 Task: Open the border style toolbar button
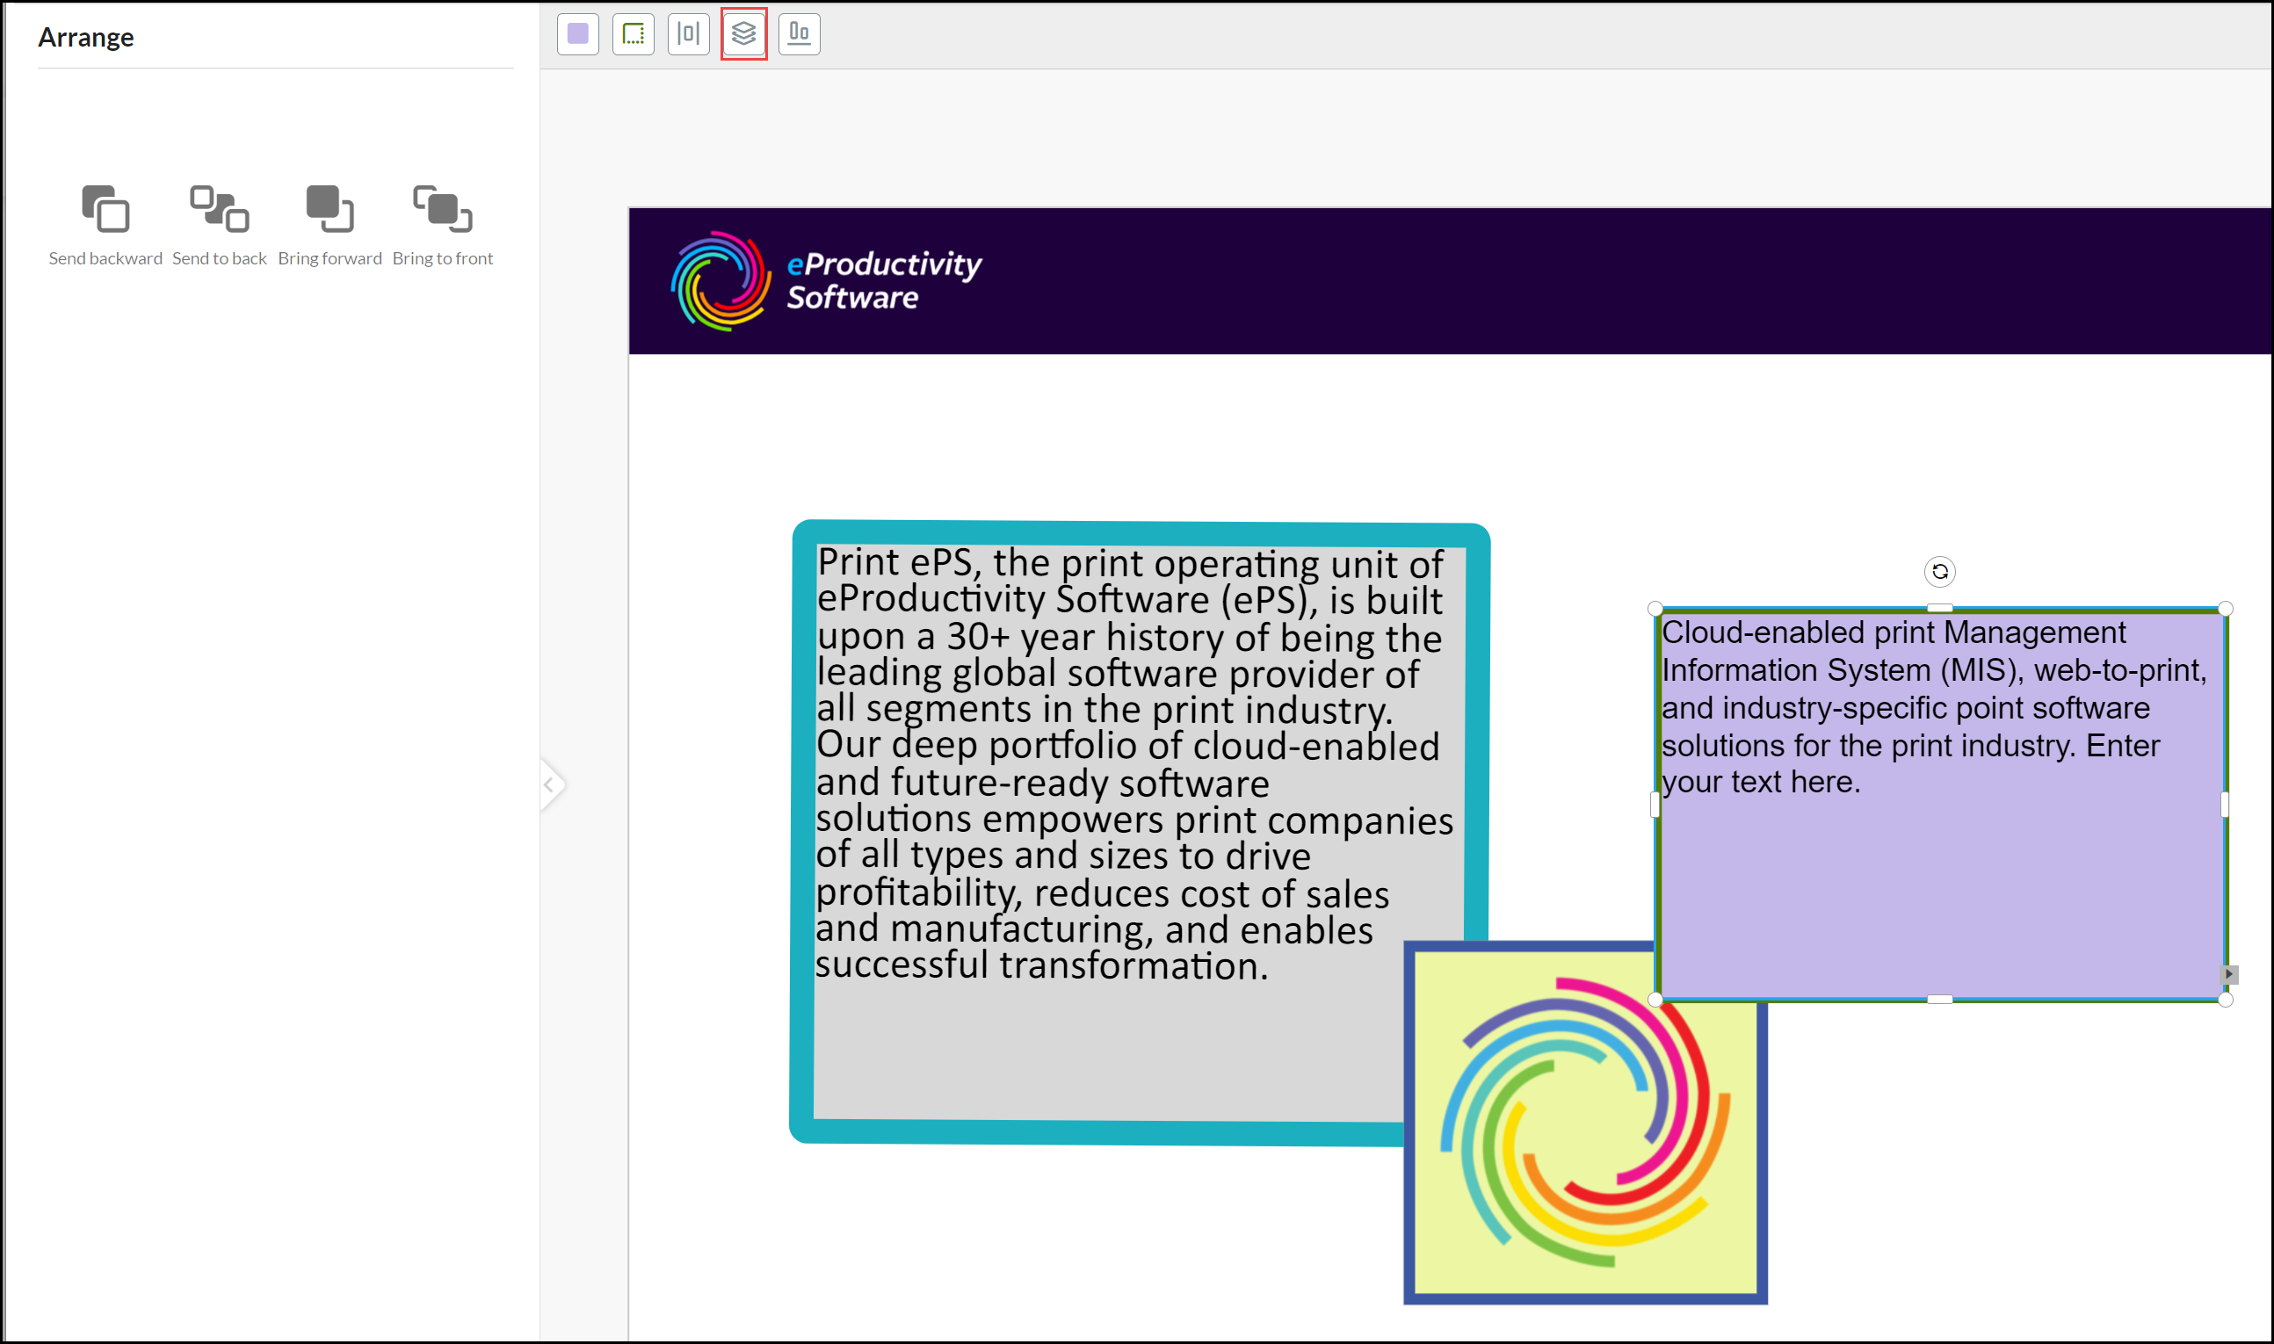(x=633, y=34)
